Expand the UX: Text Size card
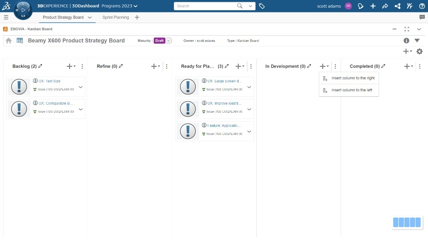428x240 pixels. click(81, 87)
